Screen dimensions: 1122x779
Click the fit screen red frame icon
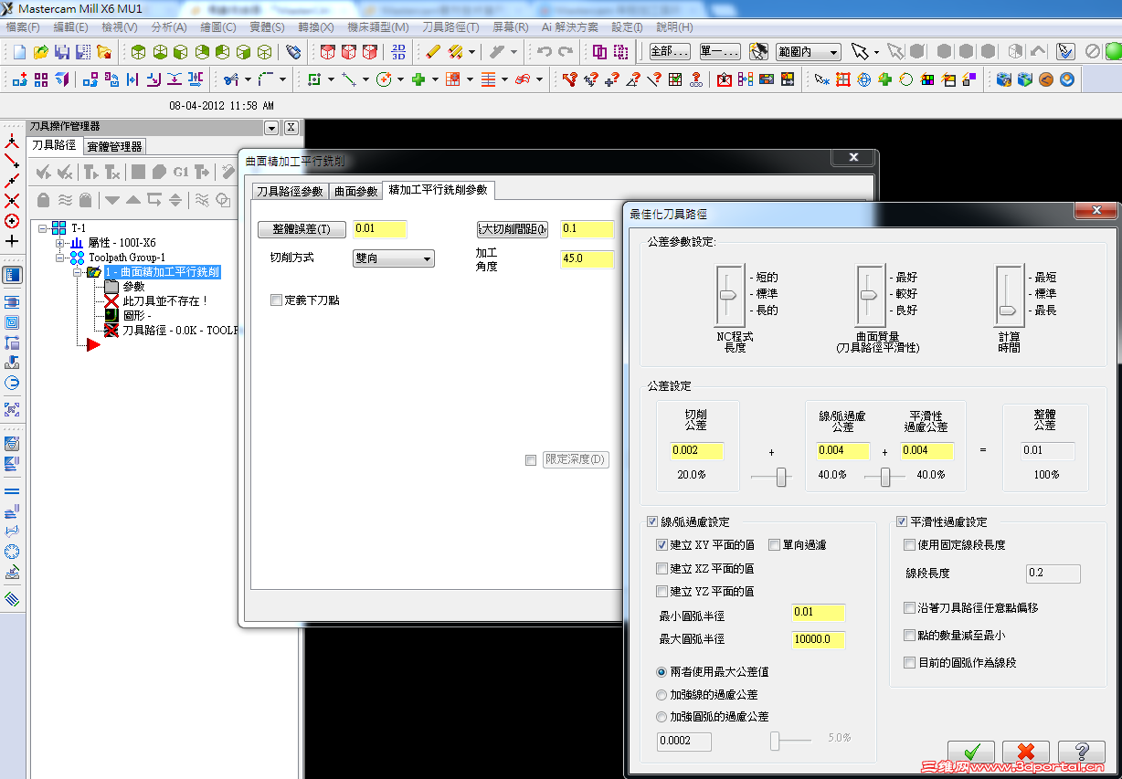pos(842,80)
